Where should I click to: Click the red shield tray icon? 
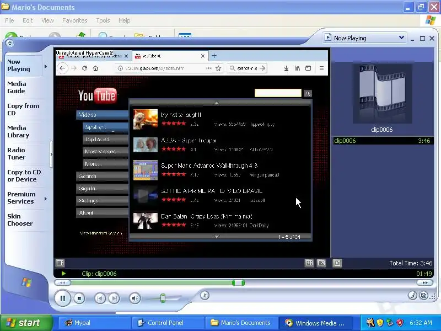pos(400,323)
